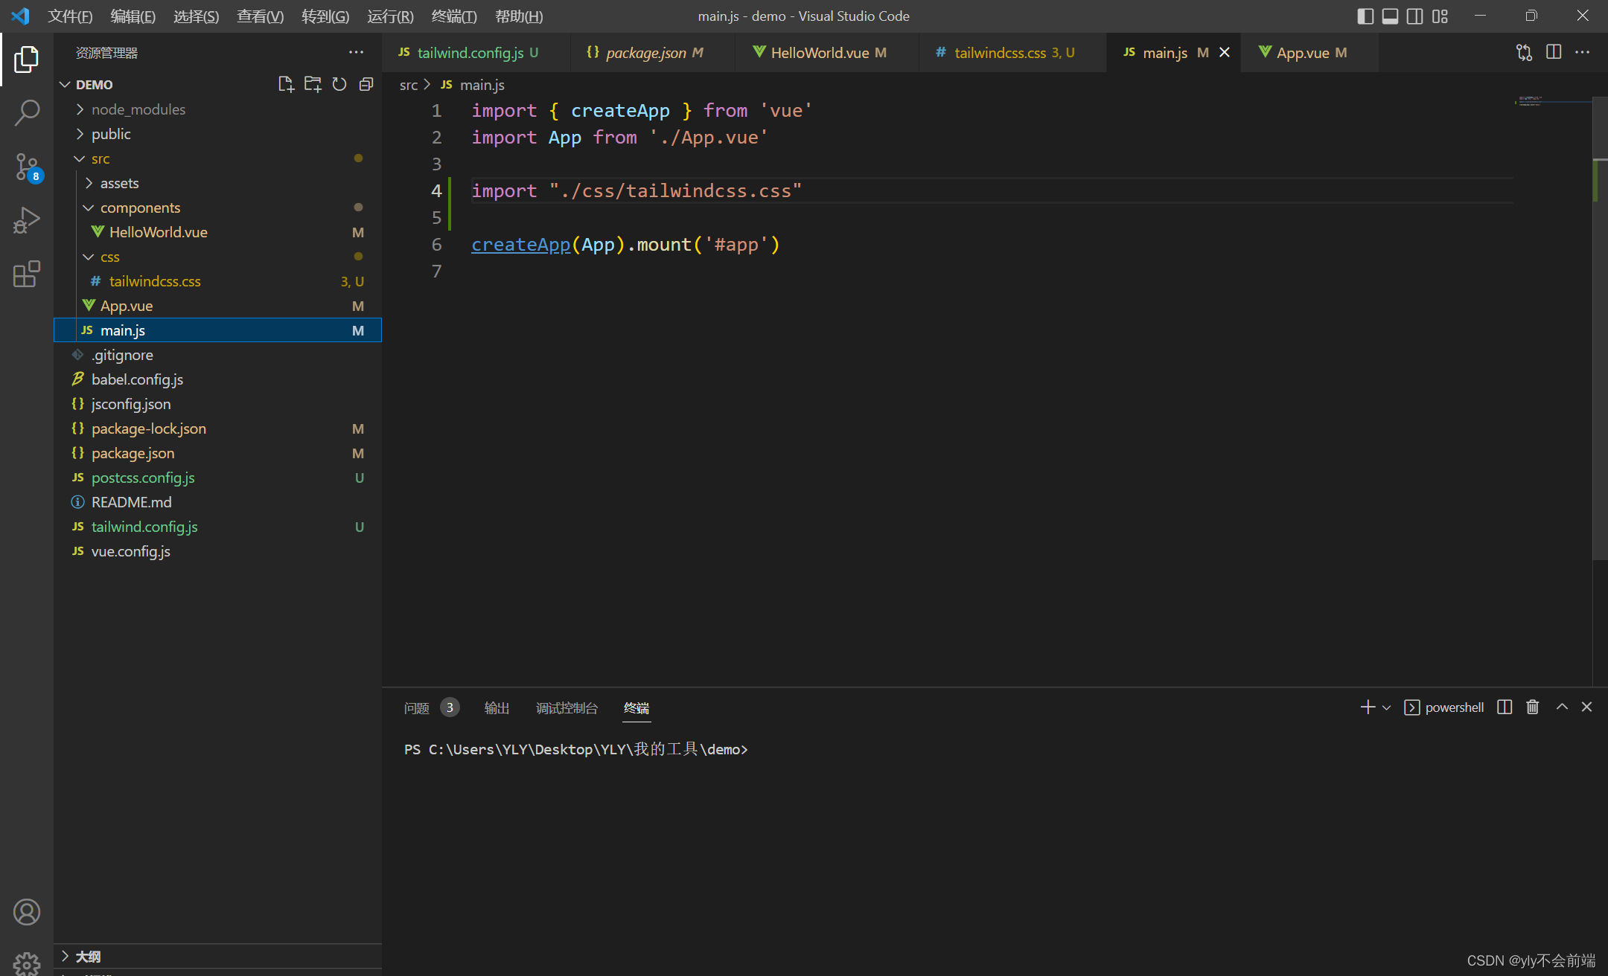Open new terminal profile dropdown arrow
Screen dimensions: 1608x976
pos(1386,707)
